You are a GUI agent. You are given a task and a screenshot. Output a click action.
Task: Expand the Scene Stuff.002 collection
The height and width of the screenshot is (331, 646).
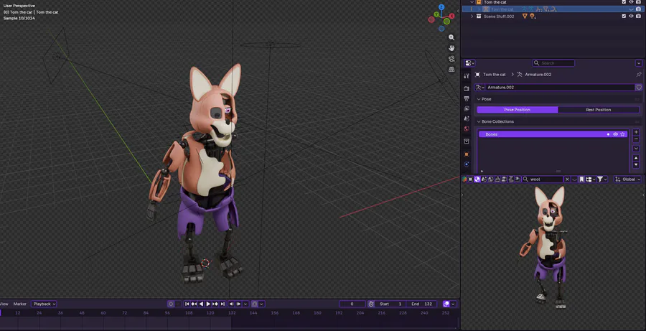[x=472, y=16]
